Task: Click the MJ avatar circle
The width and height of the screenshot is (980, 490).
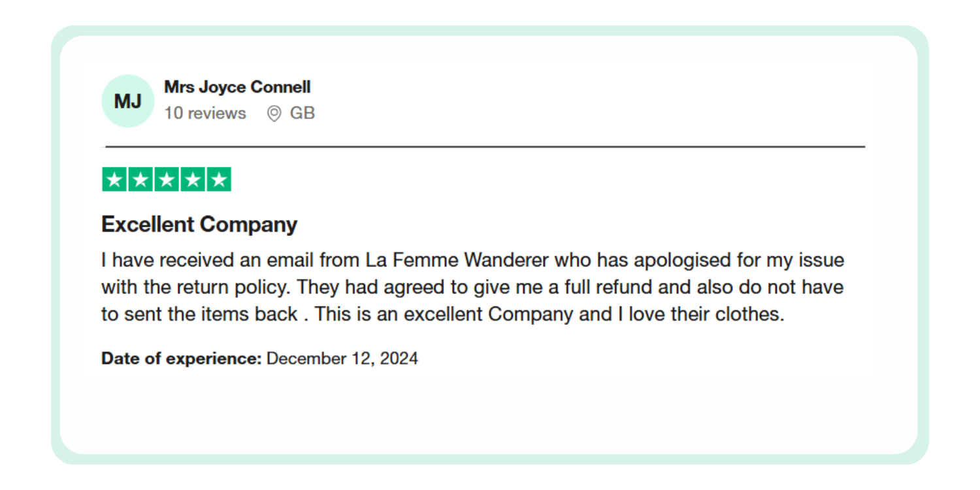Action: 128,101
